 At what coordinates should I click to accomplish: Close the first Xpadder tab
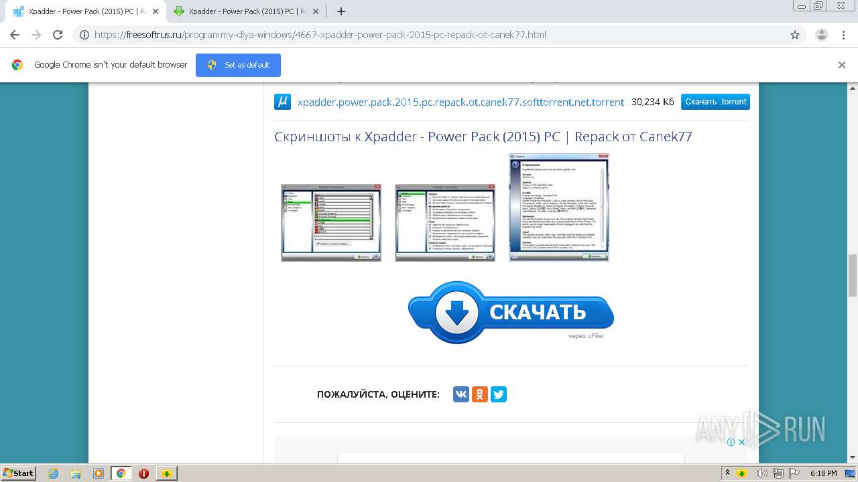click(156, 11)
